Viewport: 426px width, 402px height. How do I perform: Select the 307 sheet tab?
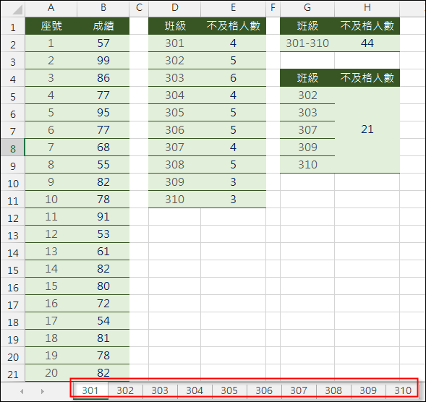(299, 390)
